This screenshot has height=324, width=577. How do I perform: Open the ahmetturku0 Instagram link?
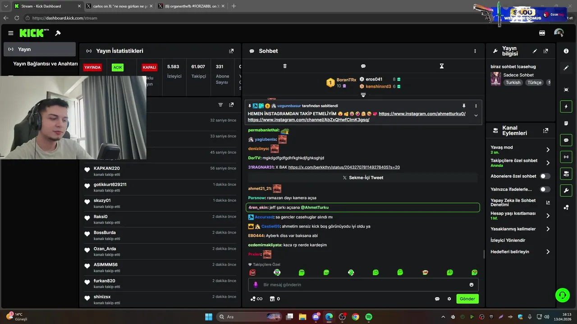tap(422, 114)
